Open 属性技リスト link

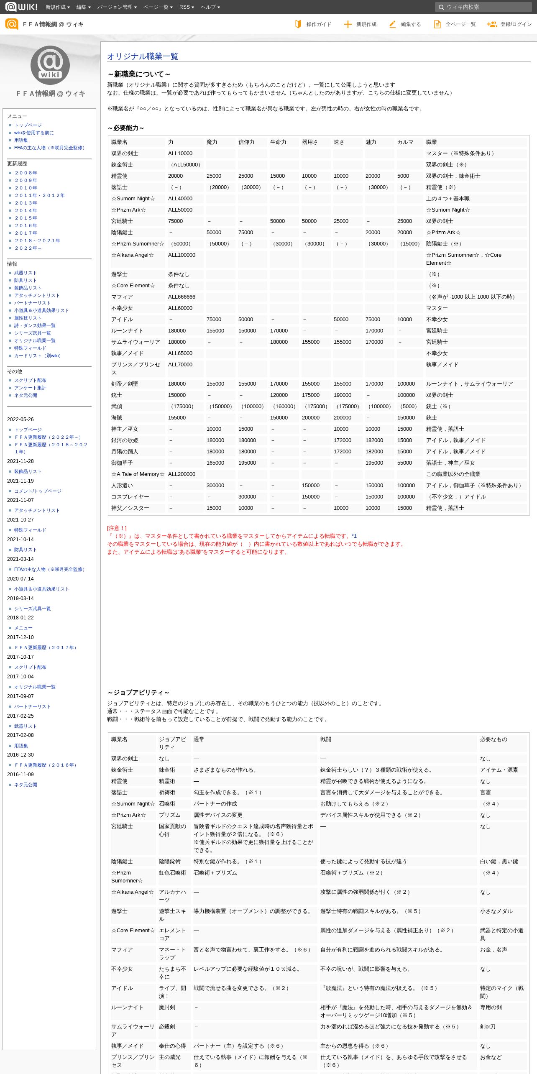click(28, 318)
